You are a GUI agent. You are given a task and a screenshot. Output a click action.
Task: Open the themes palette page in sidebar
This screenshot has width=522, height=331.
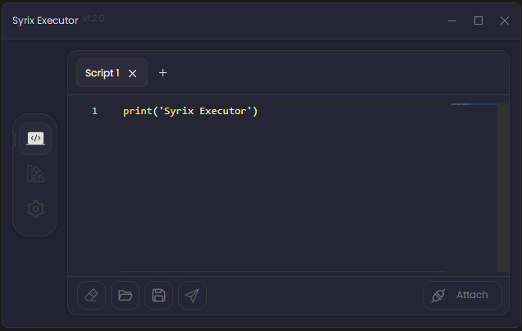click(35, 174)
